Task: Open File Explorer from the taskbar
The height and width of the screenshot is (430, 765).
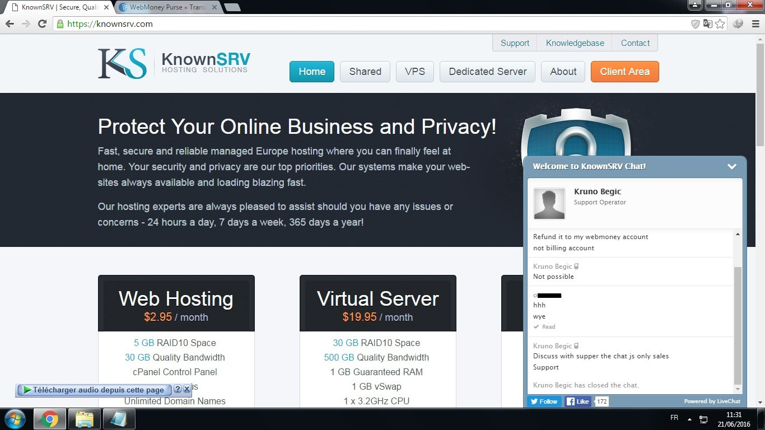Action: (84, 419)
